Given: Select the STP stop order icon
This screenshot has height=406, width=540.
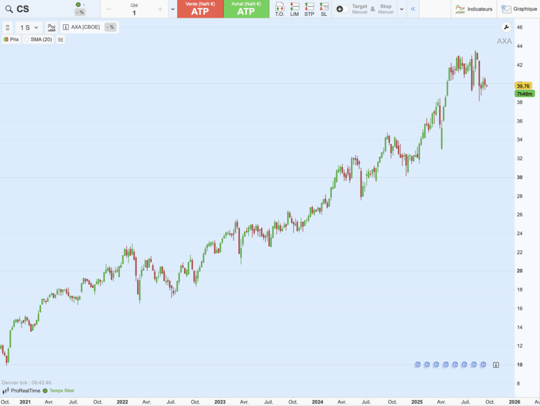Looking at the screenshot, I should click(x=310, y=9).
